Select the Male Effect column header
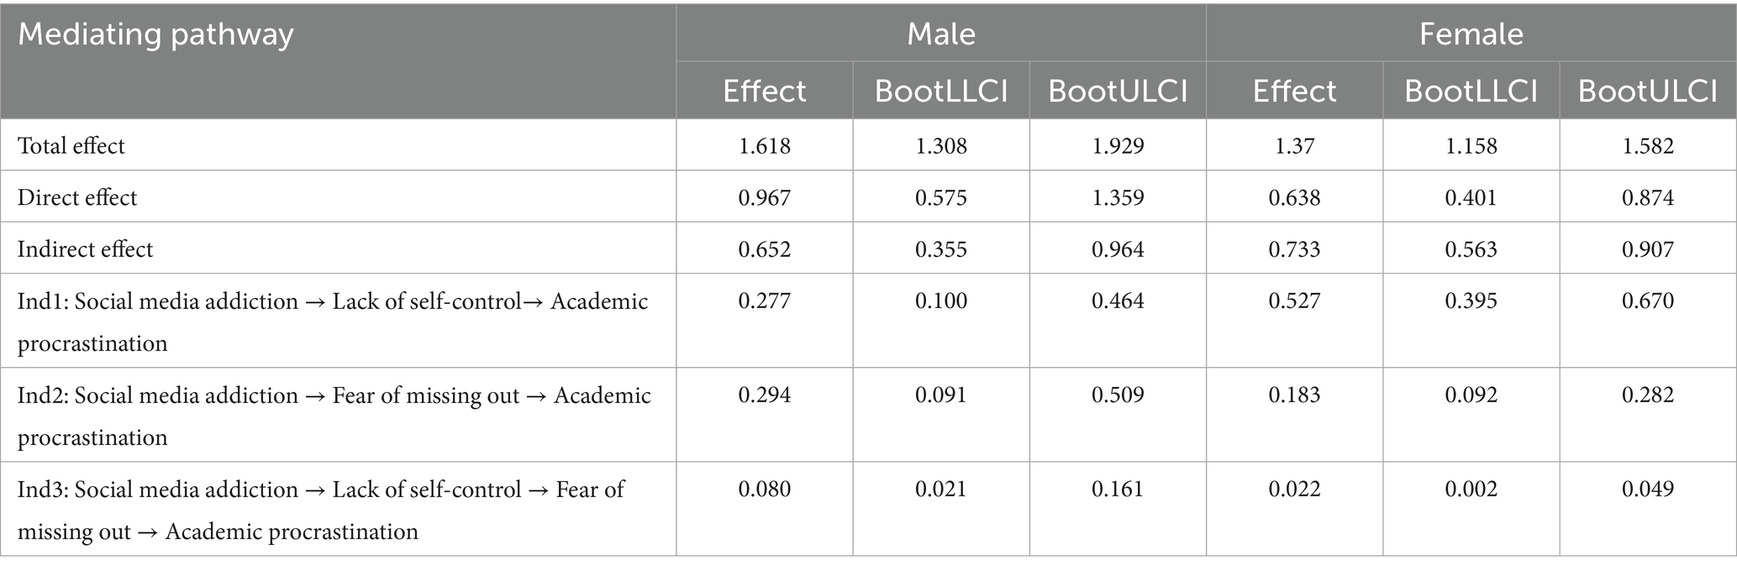1737x571 pixels. [x=764, y=91]
